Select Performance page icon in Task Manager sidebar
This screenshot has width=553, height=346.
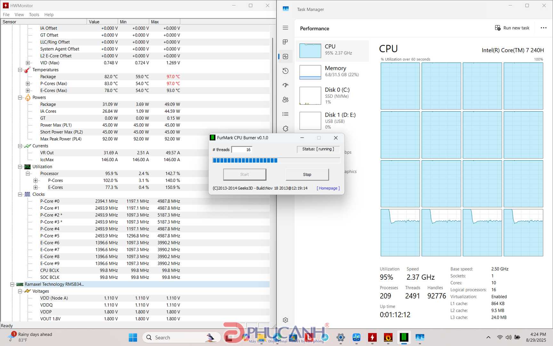[285, 56]
